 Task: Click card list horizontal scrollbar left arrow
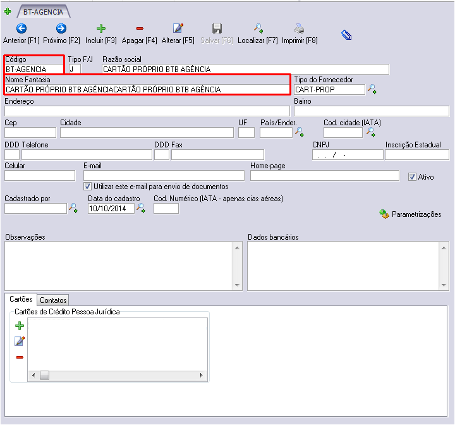coord(33,375)
